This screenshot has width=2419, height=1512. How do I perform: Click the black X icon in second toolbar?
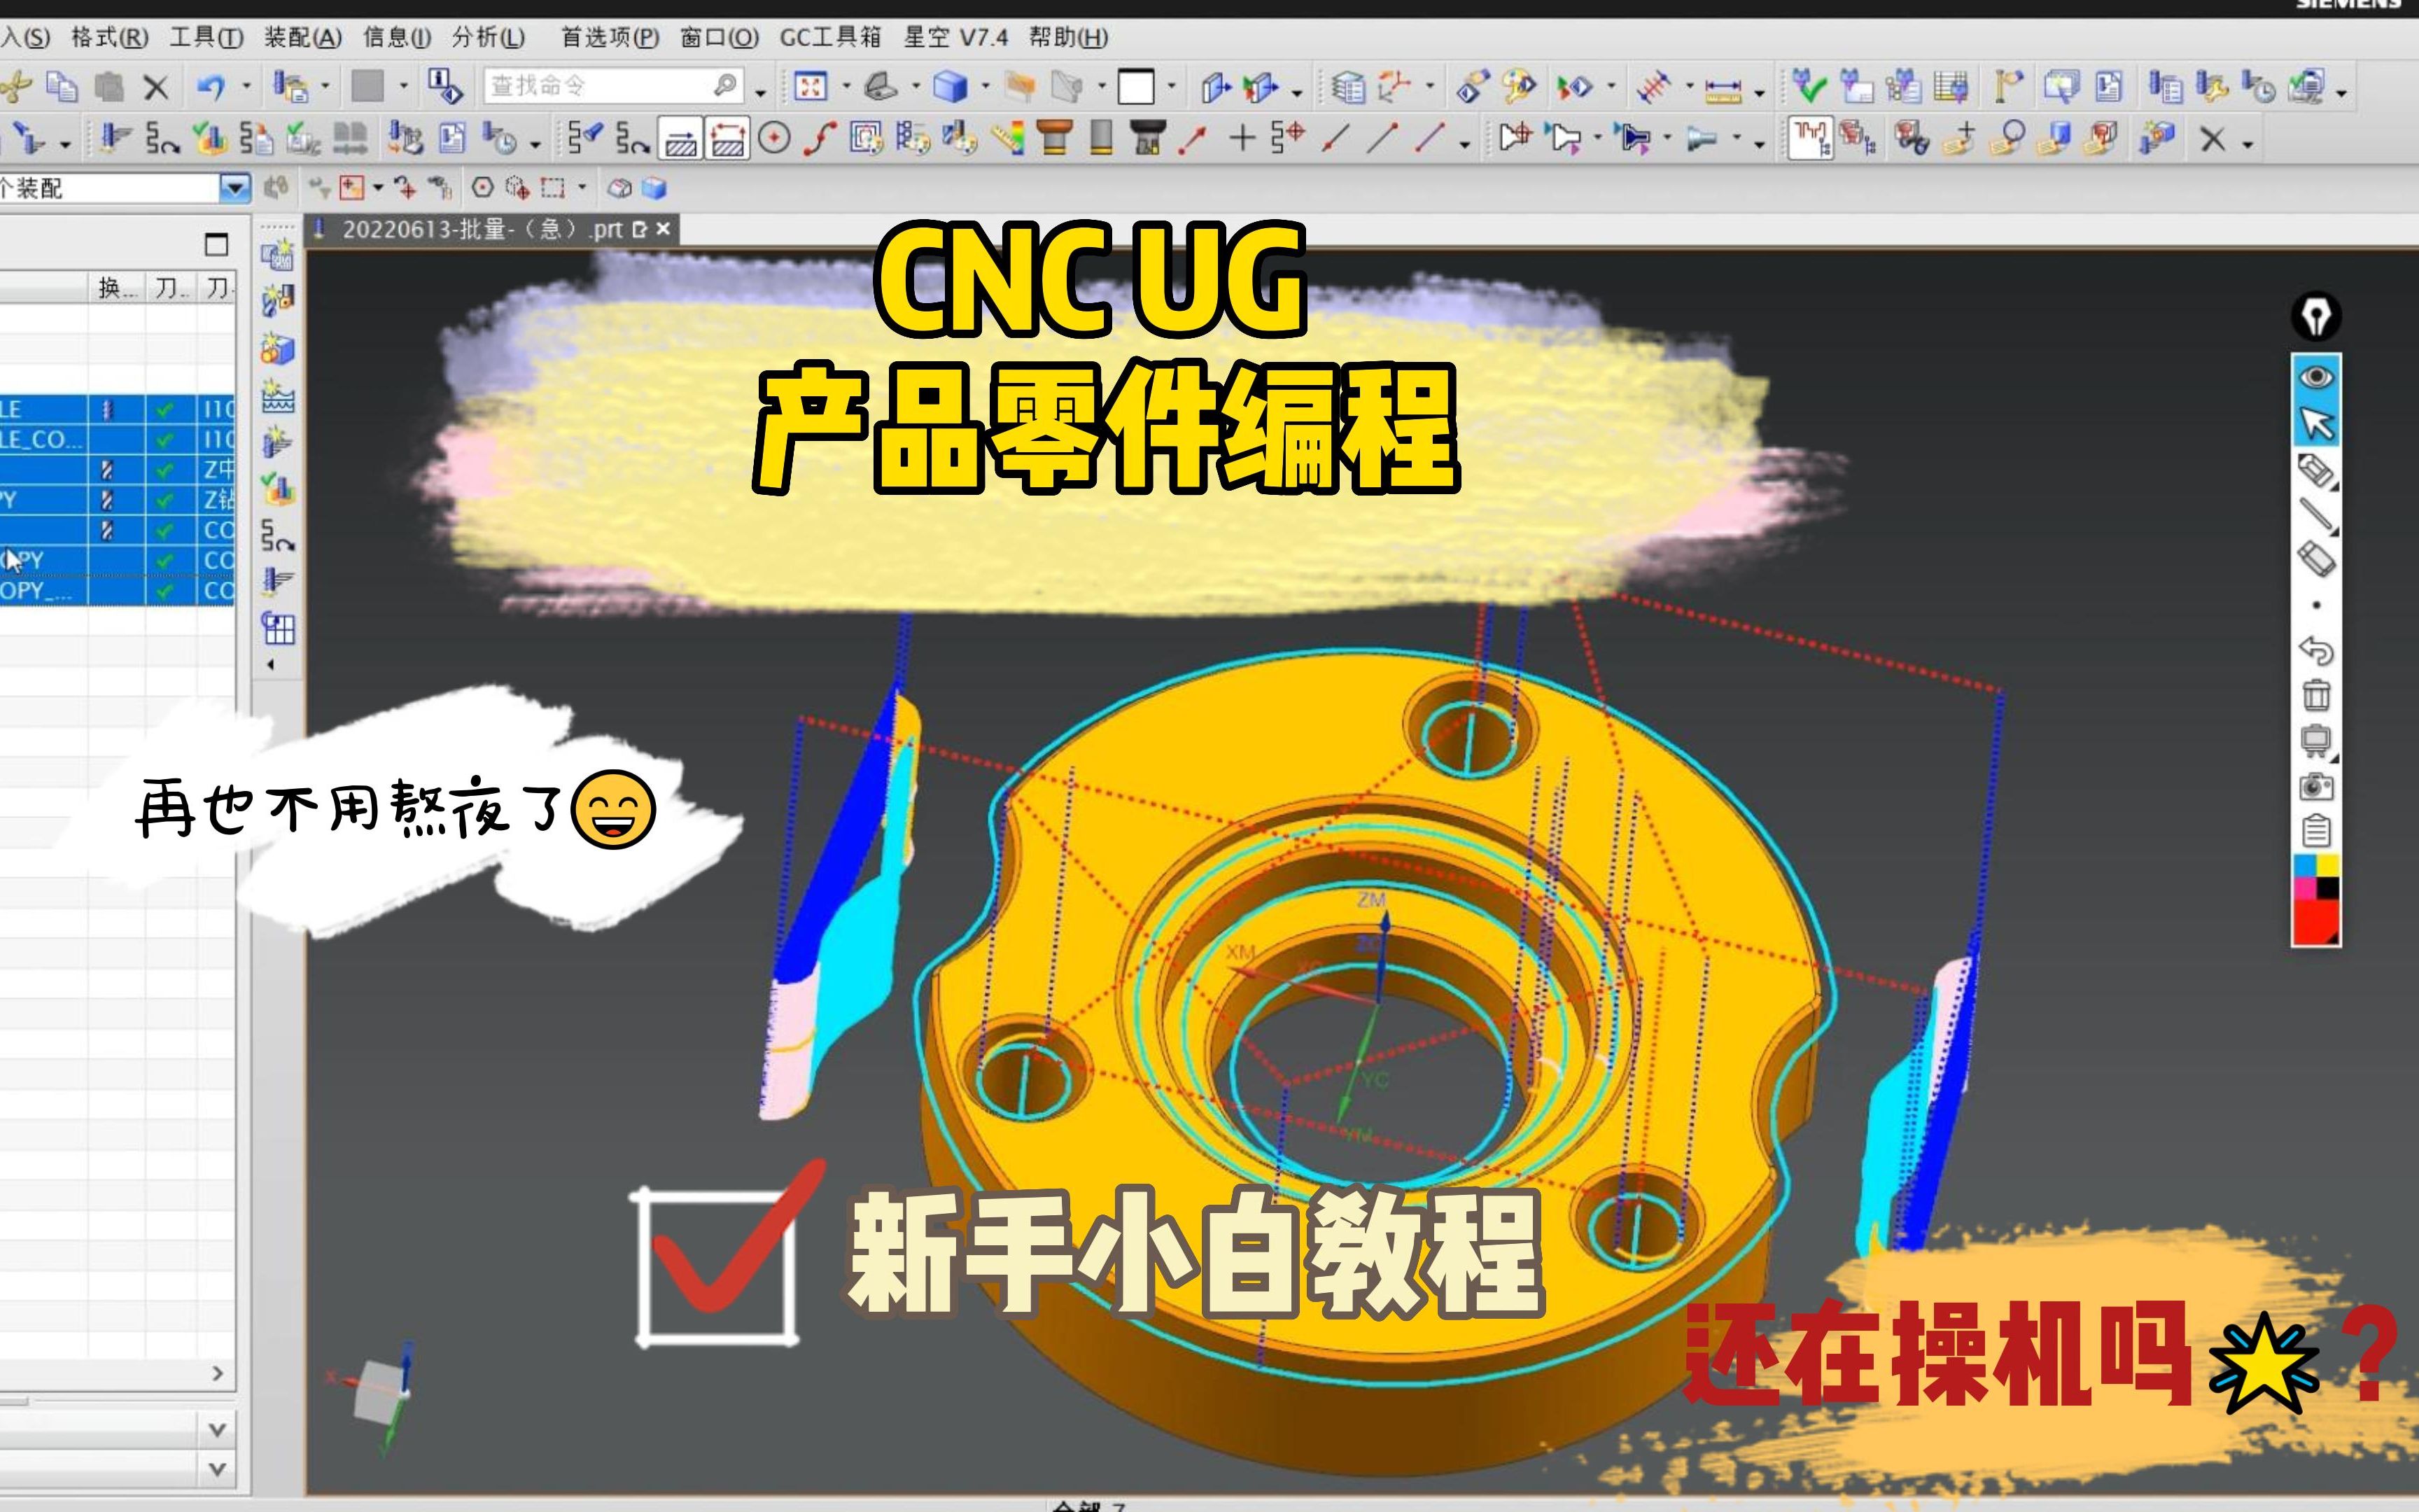point(2212,139)
